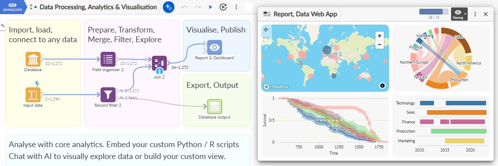
Task: Click the Survival axis label
Action: click(x=264, y=120)
